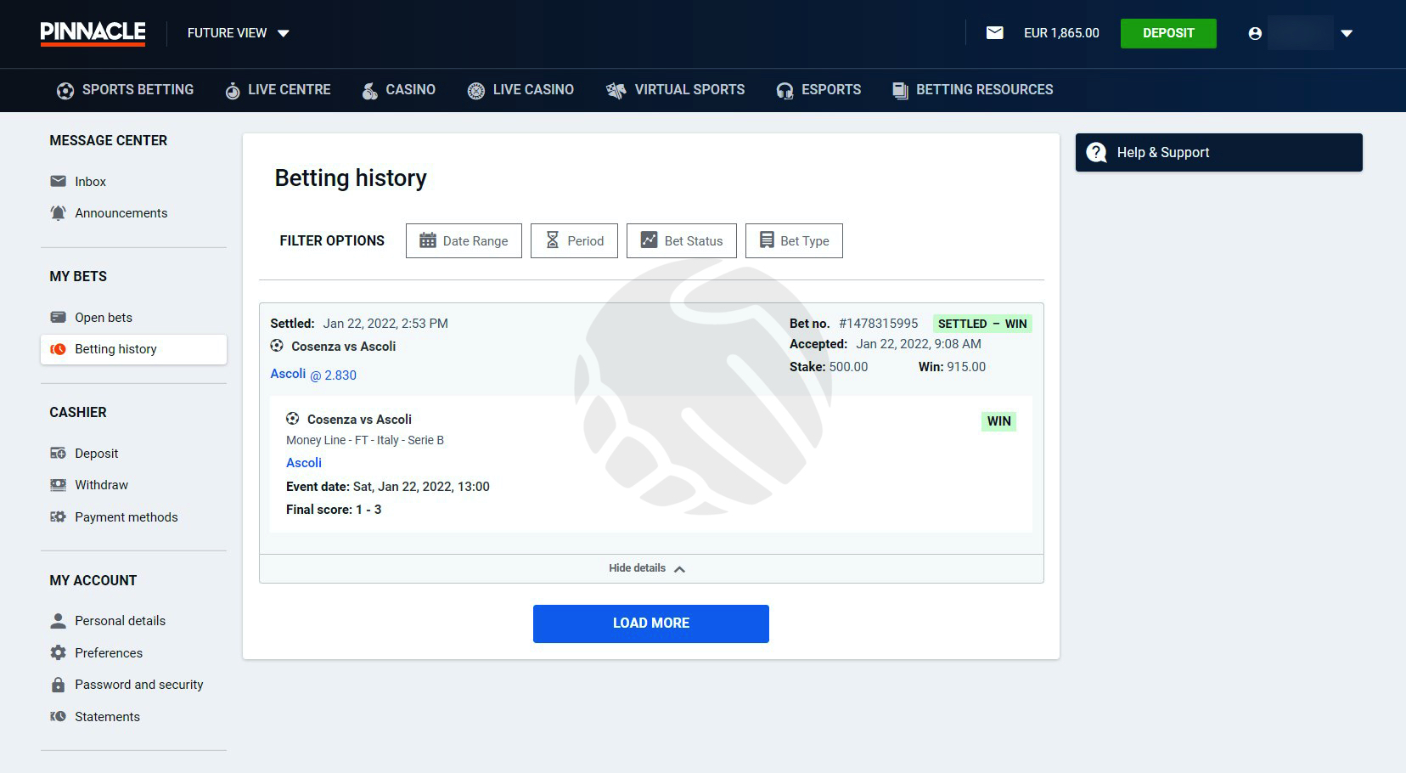Screen dimensions: 1406x773
Task: Click the Final score: 1 - 3 text
Action: [334, 510]
